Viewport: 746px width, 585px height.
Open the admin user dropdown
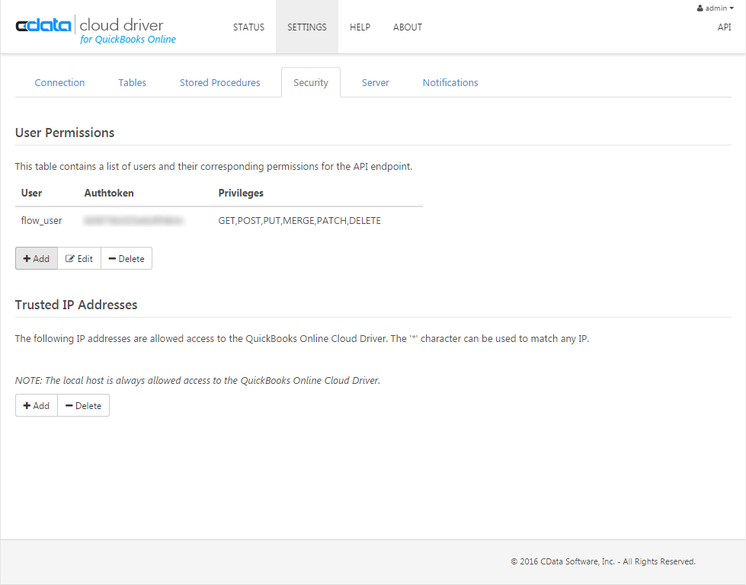pos(715,8)
